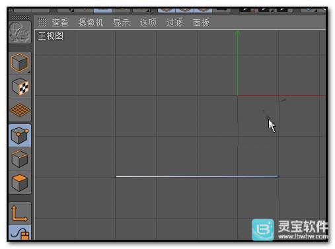Activate the Workplane orange grid icon
Screen dimensions: 335x249
coord(20,110)
